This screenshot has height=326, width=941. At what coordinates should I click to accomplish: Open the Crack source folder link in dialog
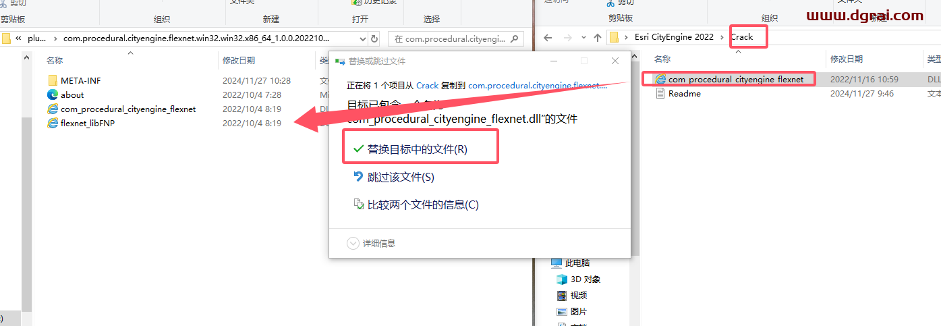coord(427,86)
